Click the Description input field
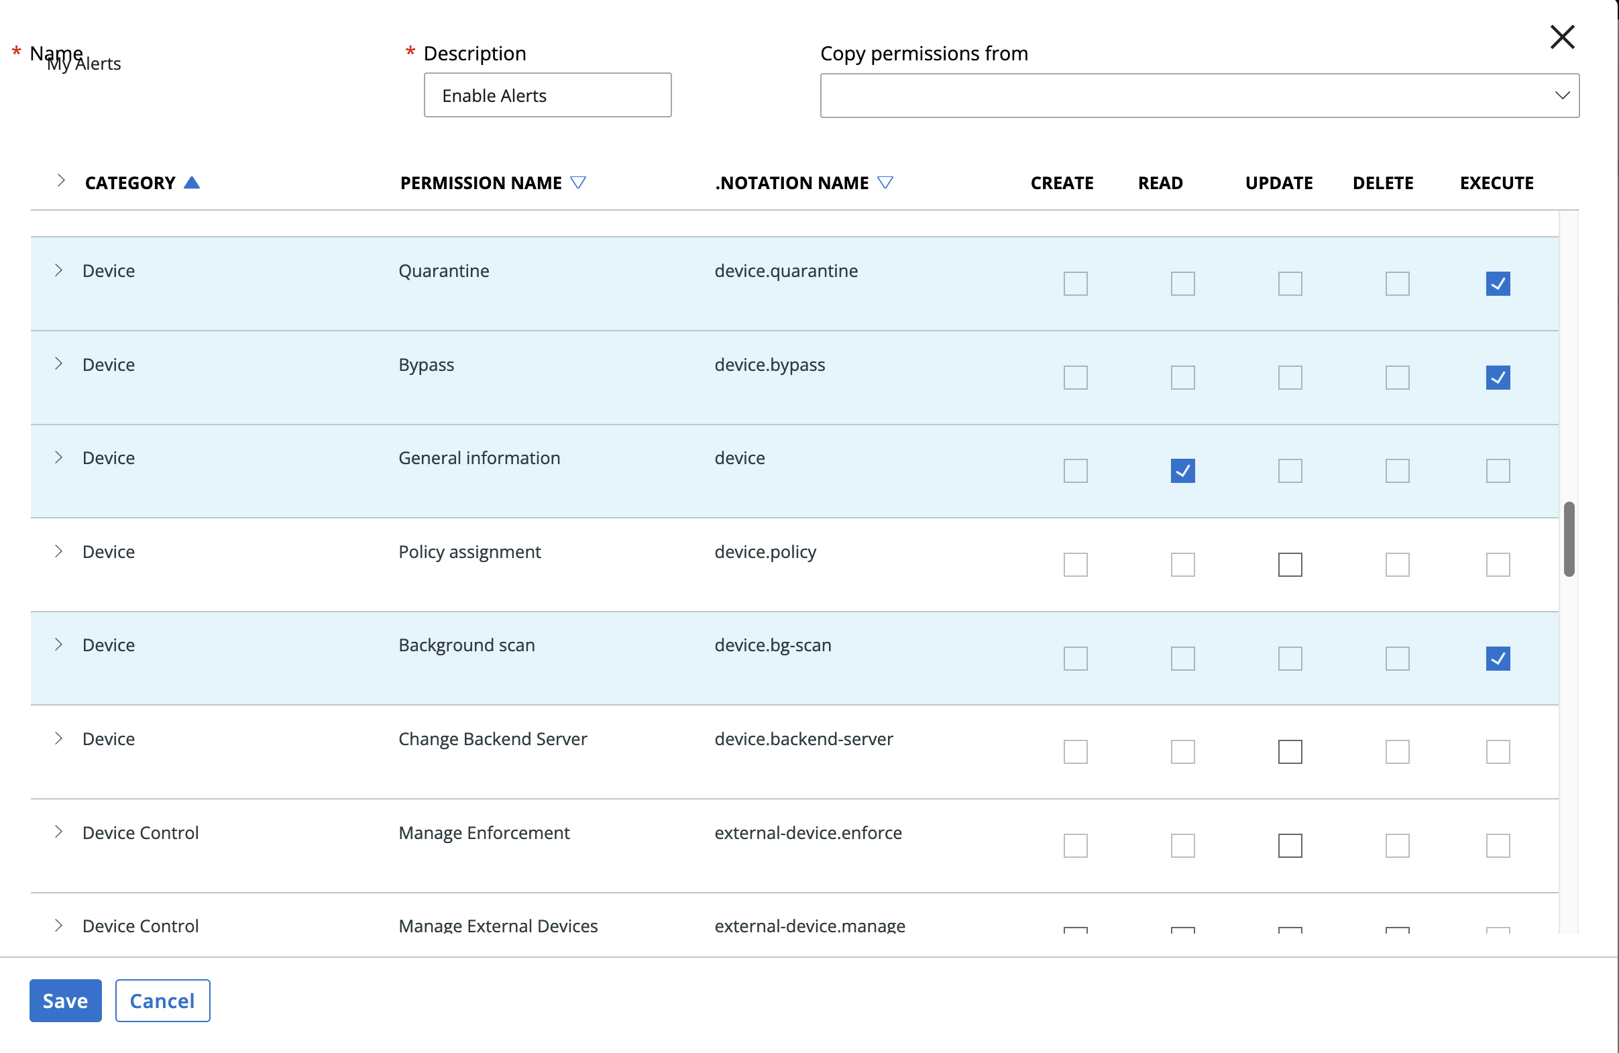This screenshot has height=1053, width=1619. pos(547,95)
